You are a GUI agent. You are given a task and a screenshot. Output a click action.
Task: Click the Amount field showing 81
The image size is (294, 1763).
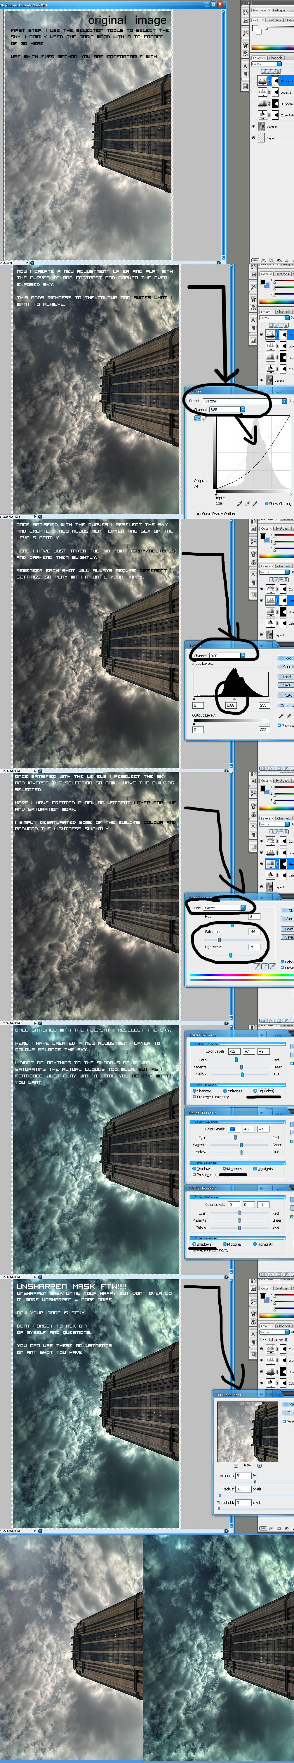243,1475
